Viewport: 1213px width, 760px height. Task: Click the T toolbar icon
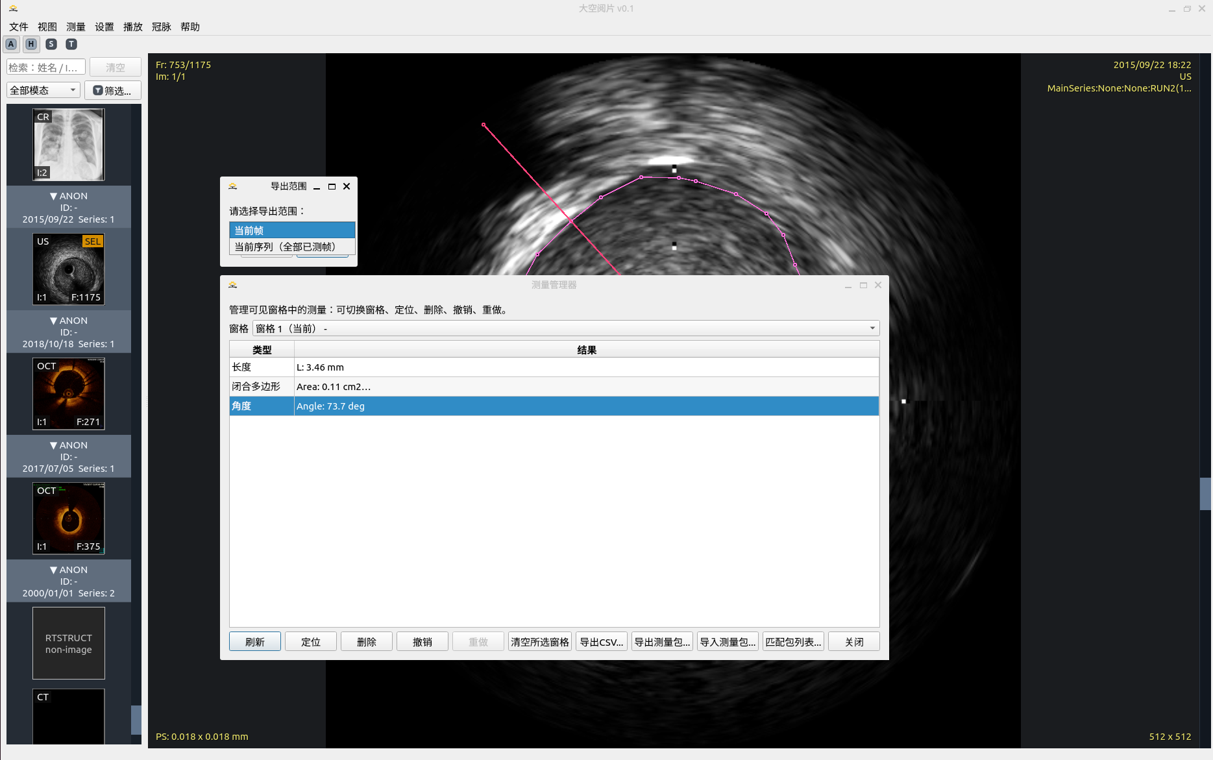71,44
